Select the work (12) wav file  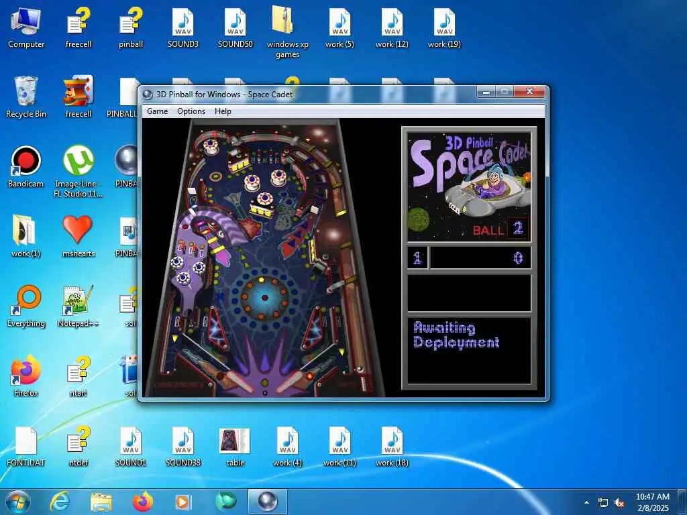tap(392, 28)
